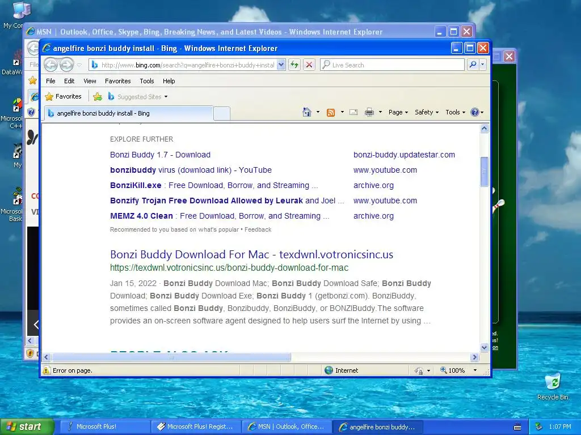Open the Safety command menu
581x435 pixels.
427,112
